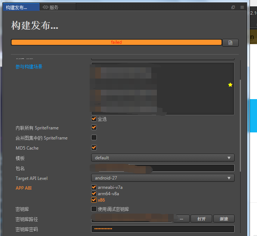Switch to the 服务 tab
257x236 pixels.
click(x=58, y=7)
